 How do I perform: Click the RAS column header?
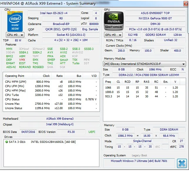click(x=147, y=82)
